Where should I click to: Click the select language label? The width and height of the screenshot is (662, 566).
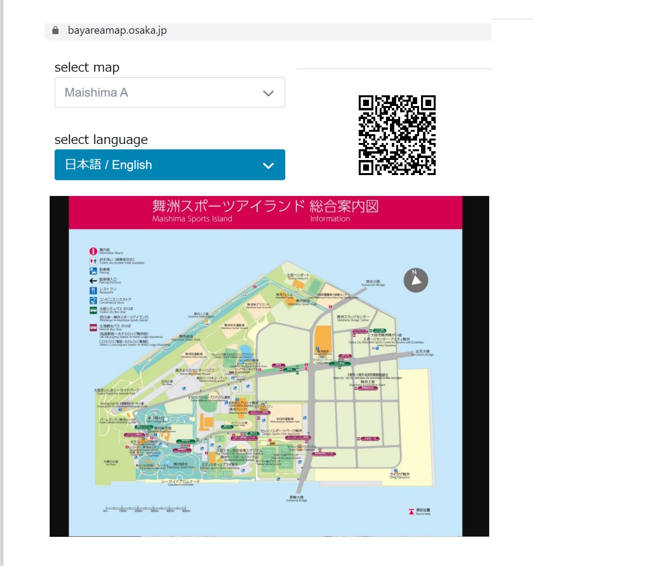pyautogui.click(x=101, y=140)
